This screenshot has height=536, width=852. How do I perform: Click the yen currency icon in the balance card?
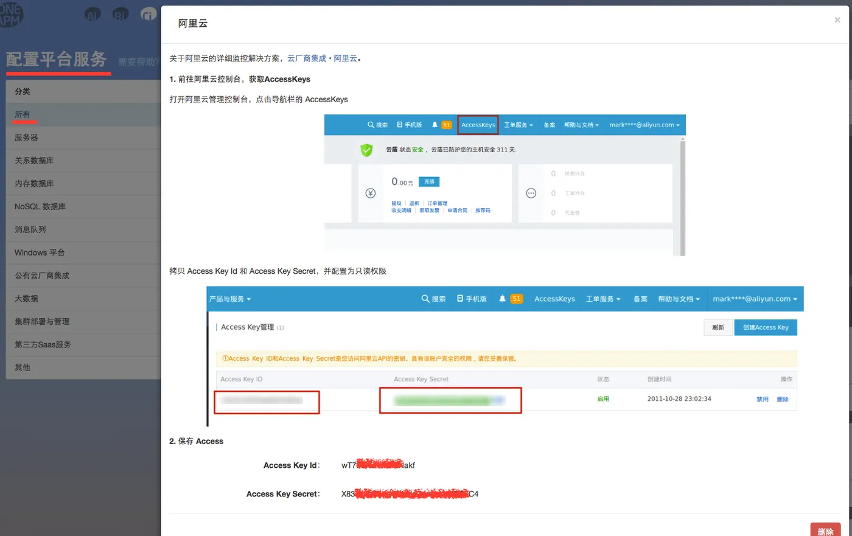pos(371,193)
